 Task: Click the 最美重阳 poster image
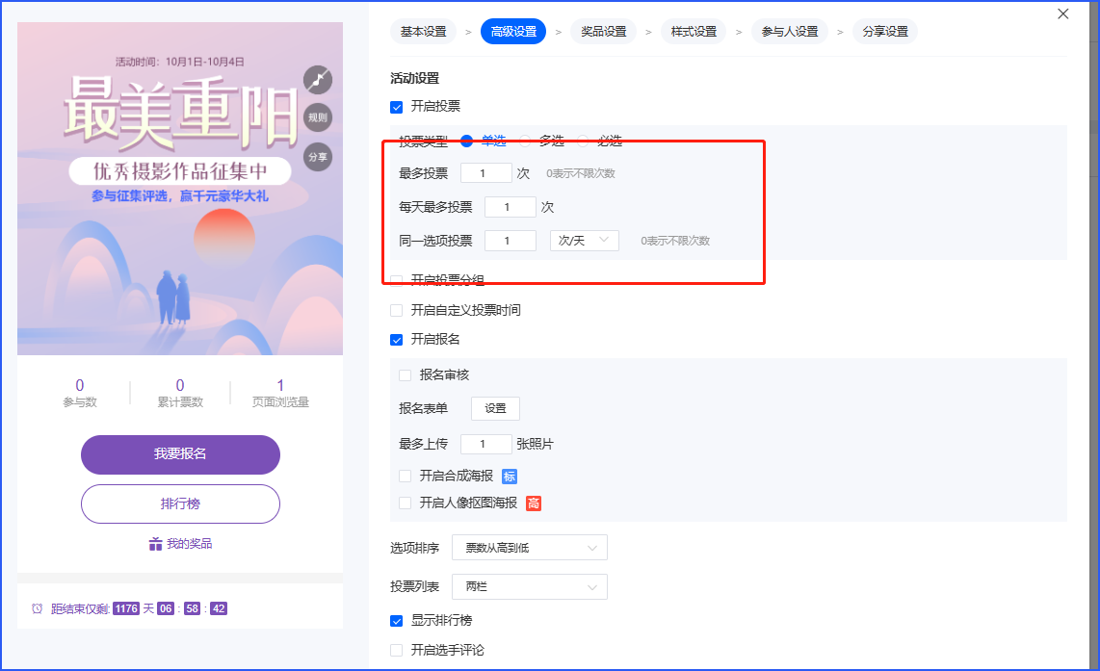click(180, 189)
